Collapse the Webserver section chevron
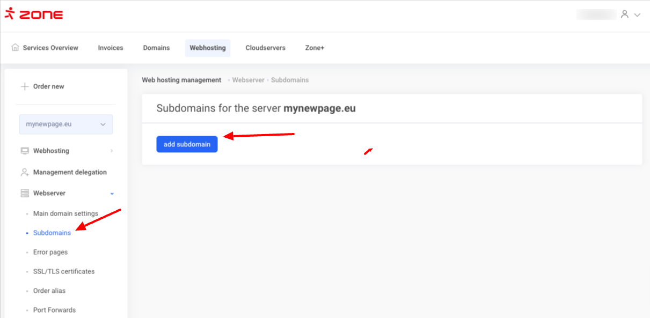 tap(112, 193)
